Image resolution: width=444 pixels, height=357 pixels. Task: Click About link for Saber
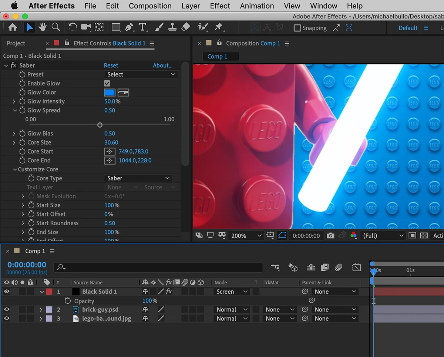(x=163, y=65)
